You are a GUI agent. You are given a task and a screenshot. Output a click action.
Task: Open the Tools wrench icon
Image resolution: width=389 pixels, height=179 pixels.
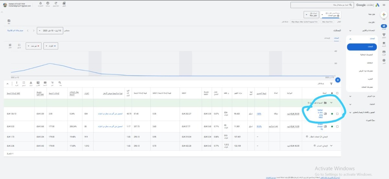tap(384, 44)
